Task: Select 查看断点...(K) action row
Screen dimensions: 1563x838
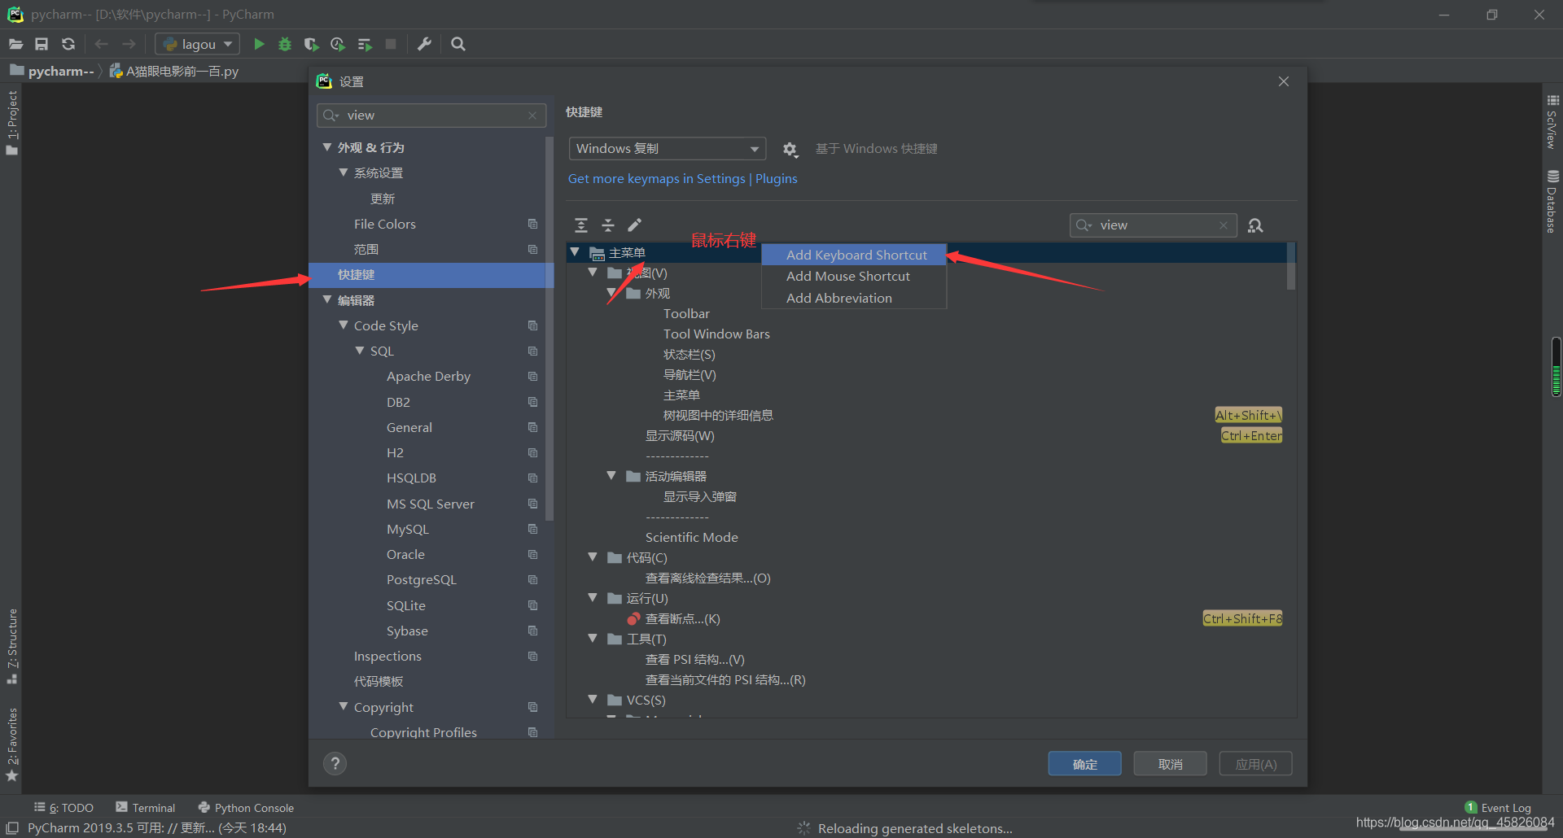Action: click(x=682, y=618)
